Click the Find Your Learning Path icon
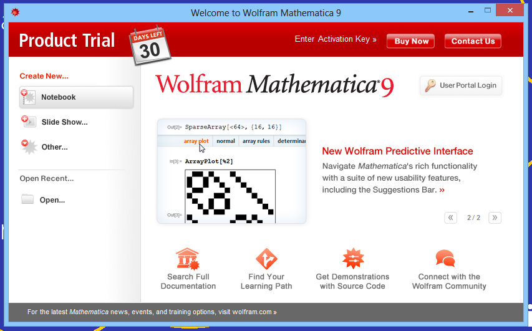This screenshot has width=532, height=331. [x=266, y=259]
